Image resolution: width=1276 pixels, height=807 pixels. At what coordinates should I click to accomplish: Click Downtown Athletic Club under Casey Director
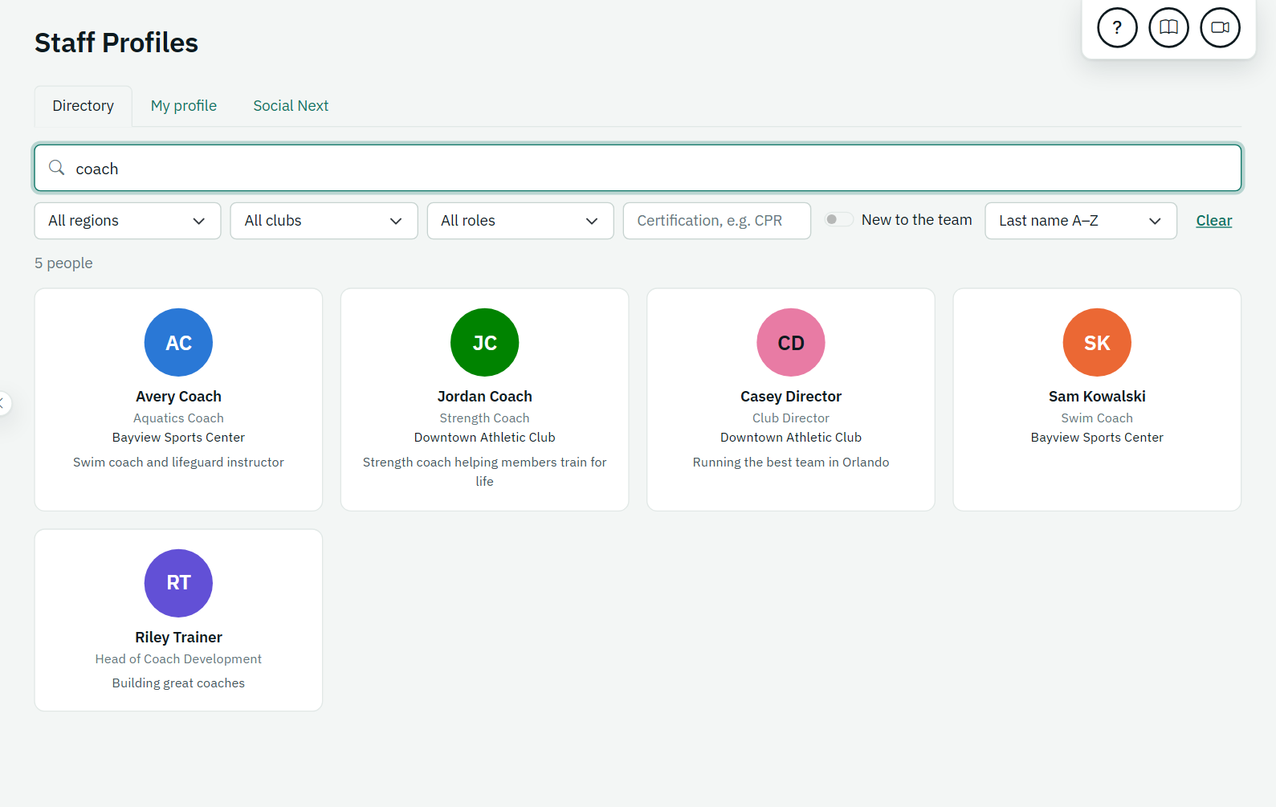pyautogui.click(x=791, y=438)
